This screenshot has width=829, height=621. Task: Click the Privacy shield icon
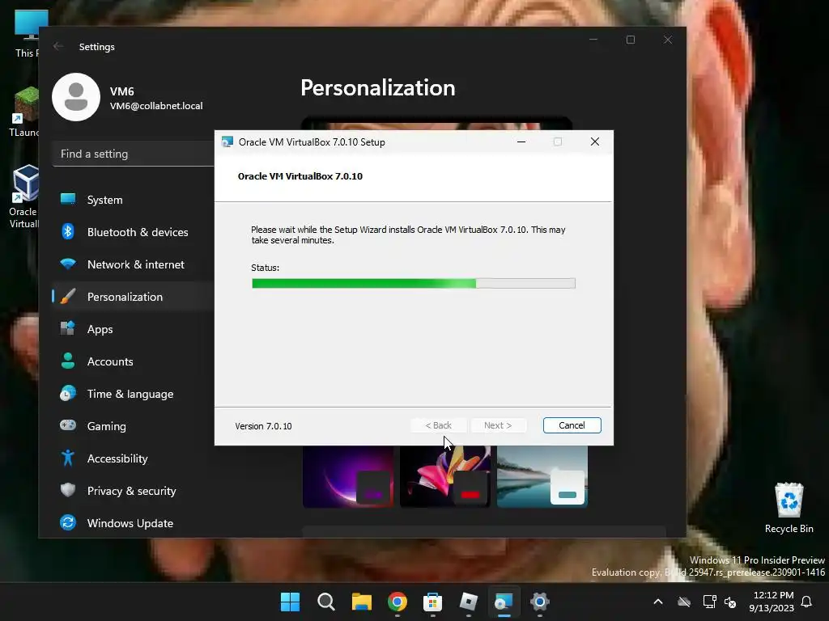coord(68,490)
